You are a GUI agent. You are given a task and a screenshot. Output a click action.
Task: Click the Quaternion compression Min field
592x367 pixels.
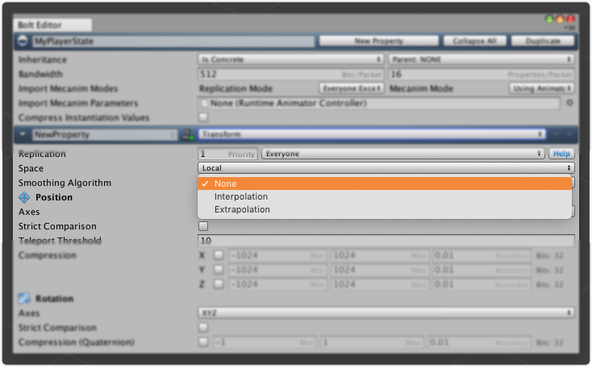pos(265,342)
